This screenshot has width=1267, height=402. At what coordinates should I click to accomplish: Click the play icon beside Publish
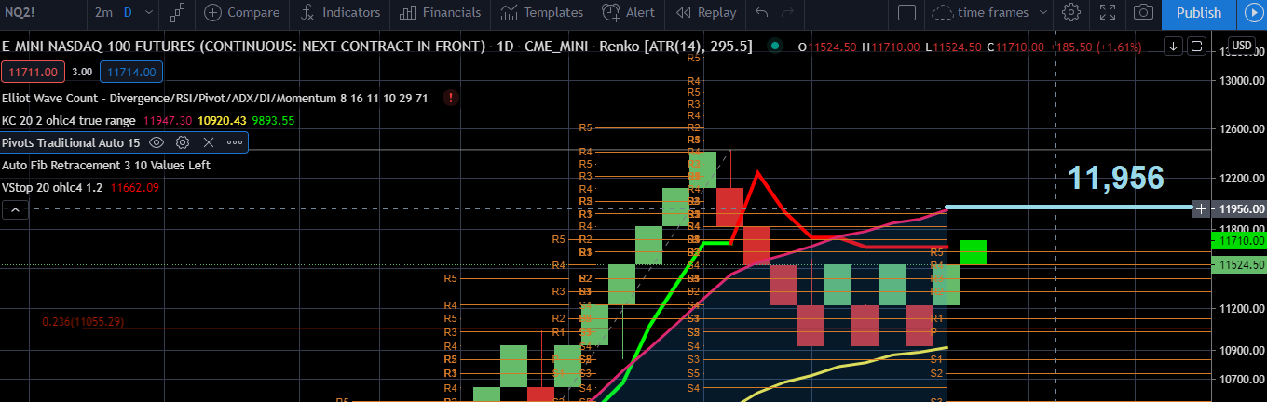pos(1252,13)
